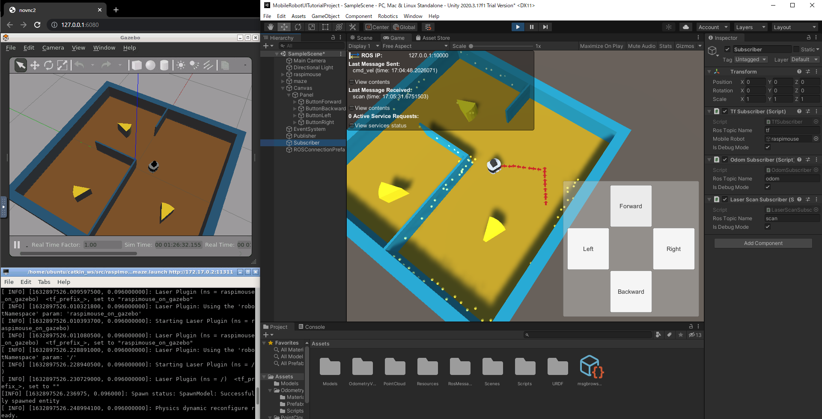Click the Unity Play button
Viewport: 822px width, 419px height.
(x=518, y=27)
